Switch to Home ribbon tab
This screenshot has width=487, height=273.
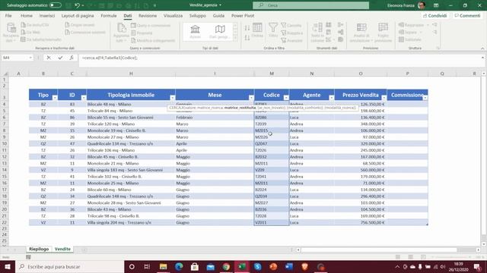coord(27,15)
